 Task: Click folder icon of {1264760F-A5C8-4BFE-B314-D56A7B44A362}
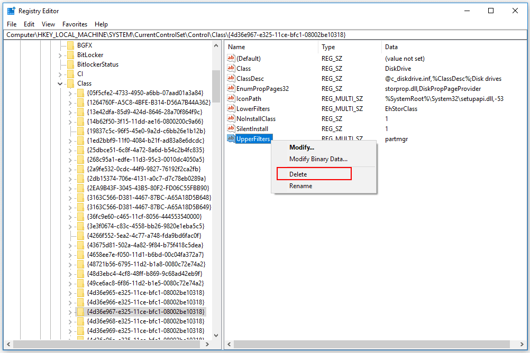80,103
